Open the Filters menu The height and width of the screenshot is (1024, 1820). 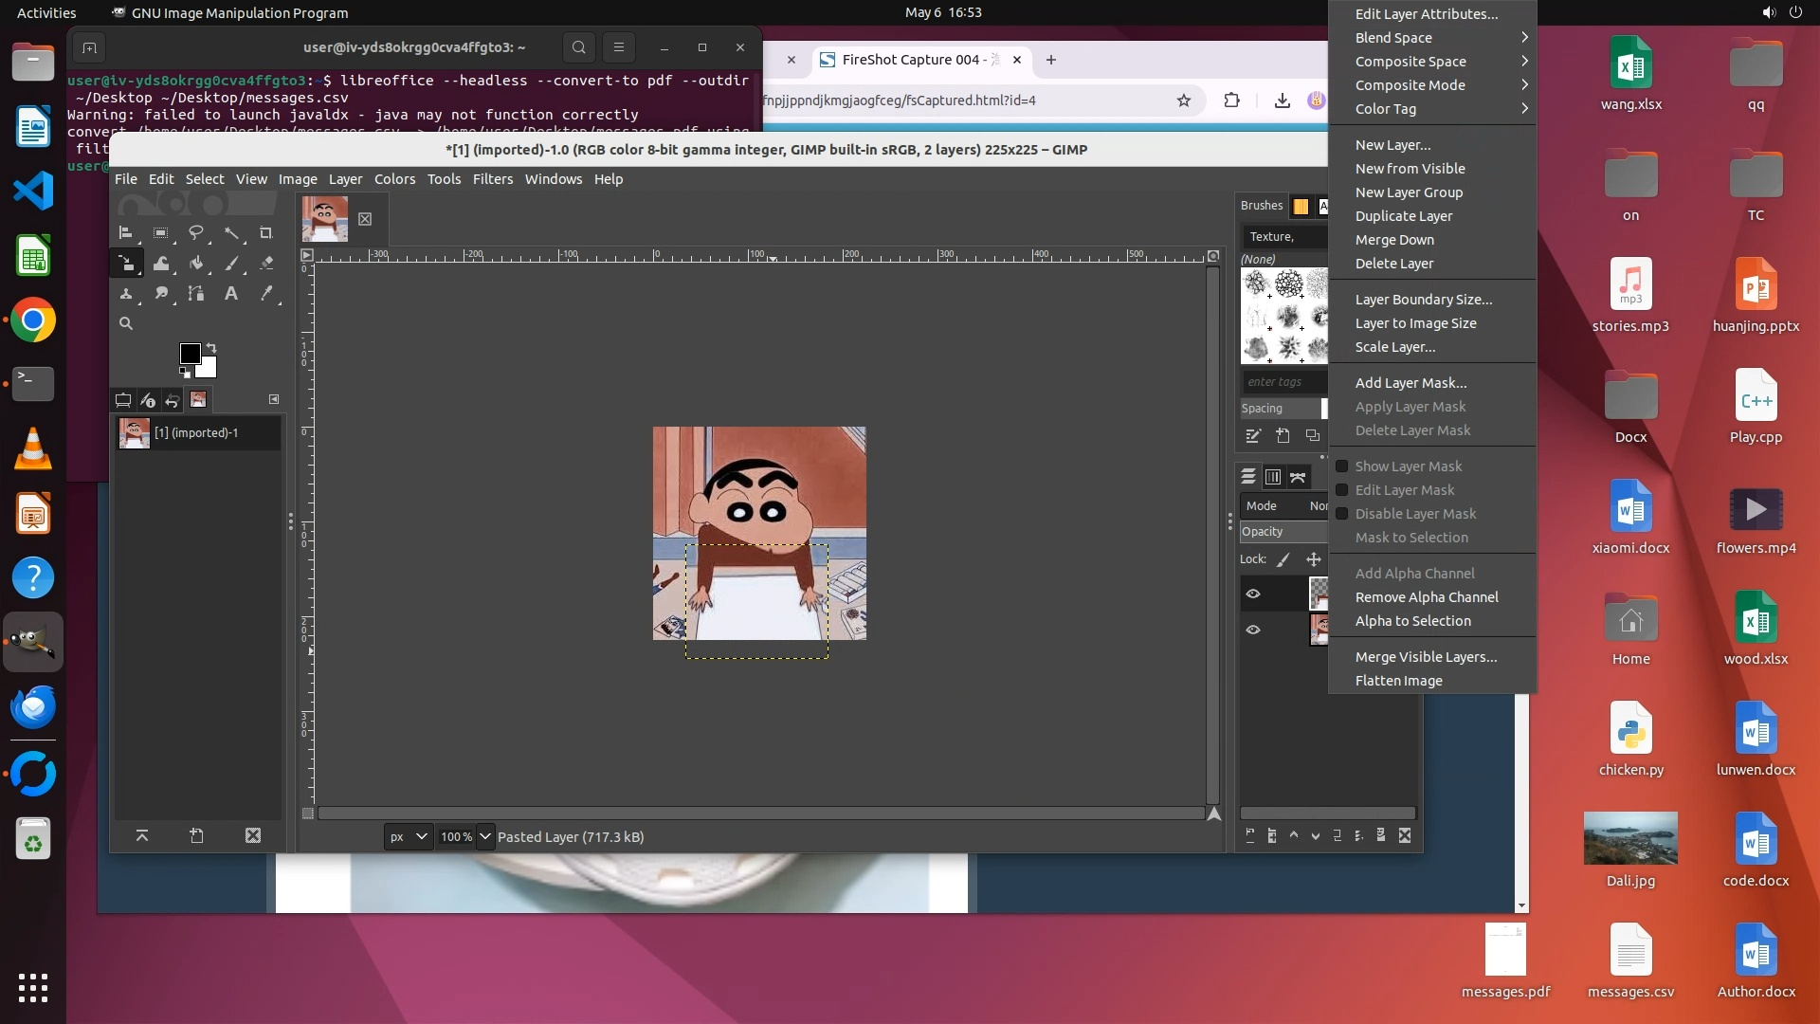tap(492, 179)
